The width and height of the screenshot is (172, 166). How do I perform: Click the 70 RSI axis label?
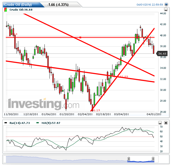(x=161, y=127)
